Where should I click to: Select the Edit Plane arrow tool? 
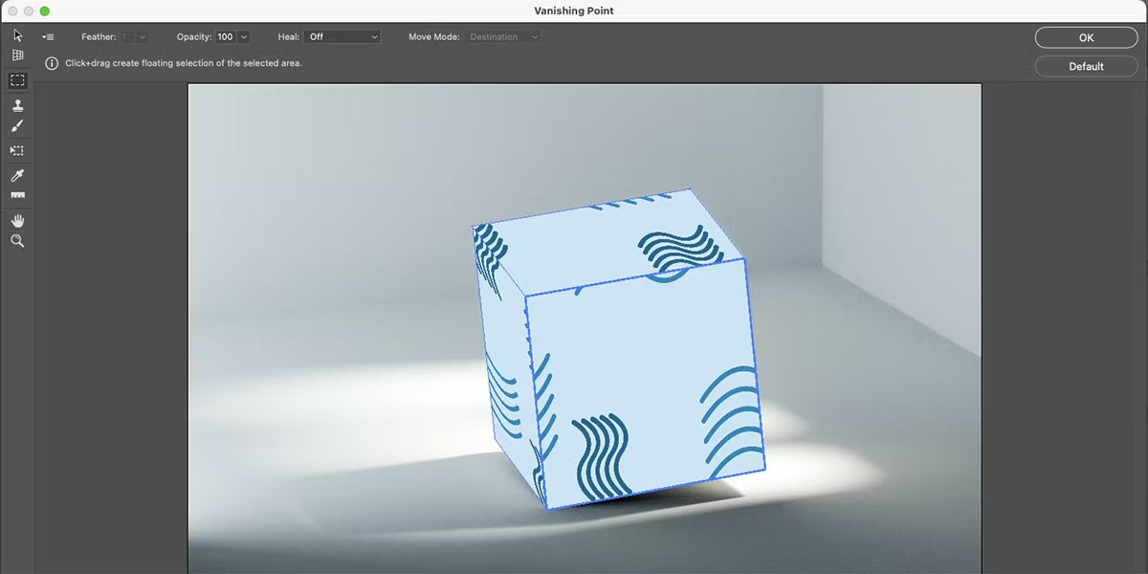(17, 35)
